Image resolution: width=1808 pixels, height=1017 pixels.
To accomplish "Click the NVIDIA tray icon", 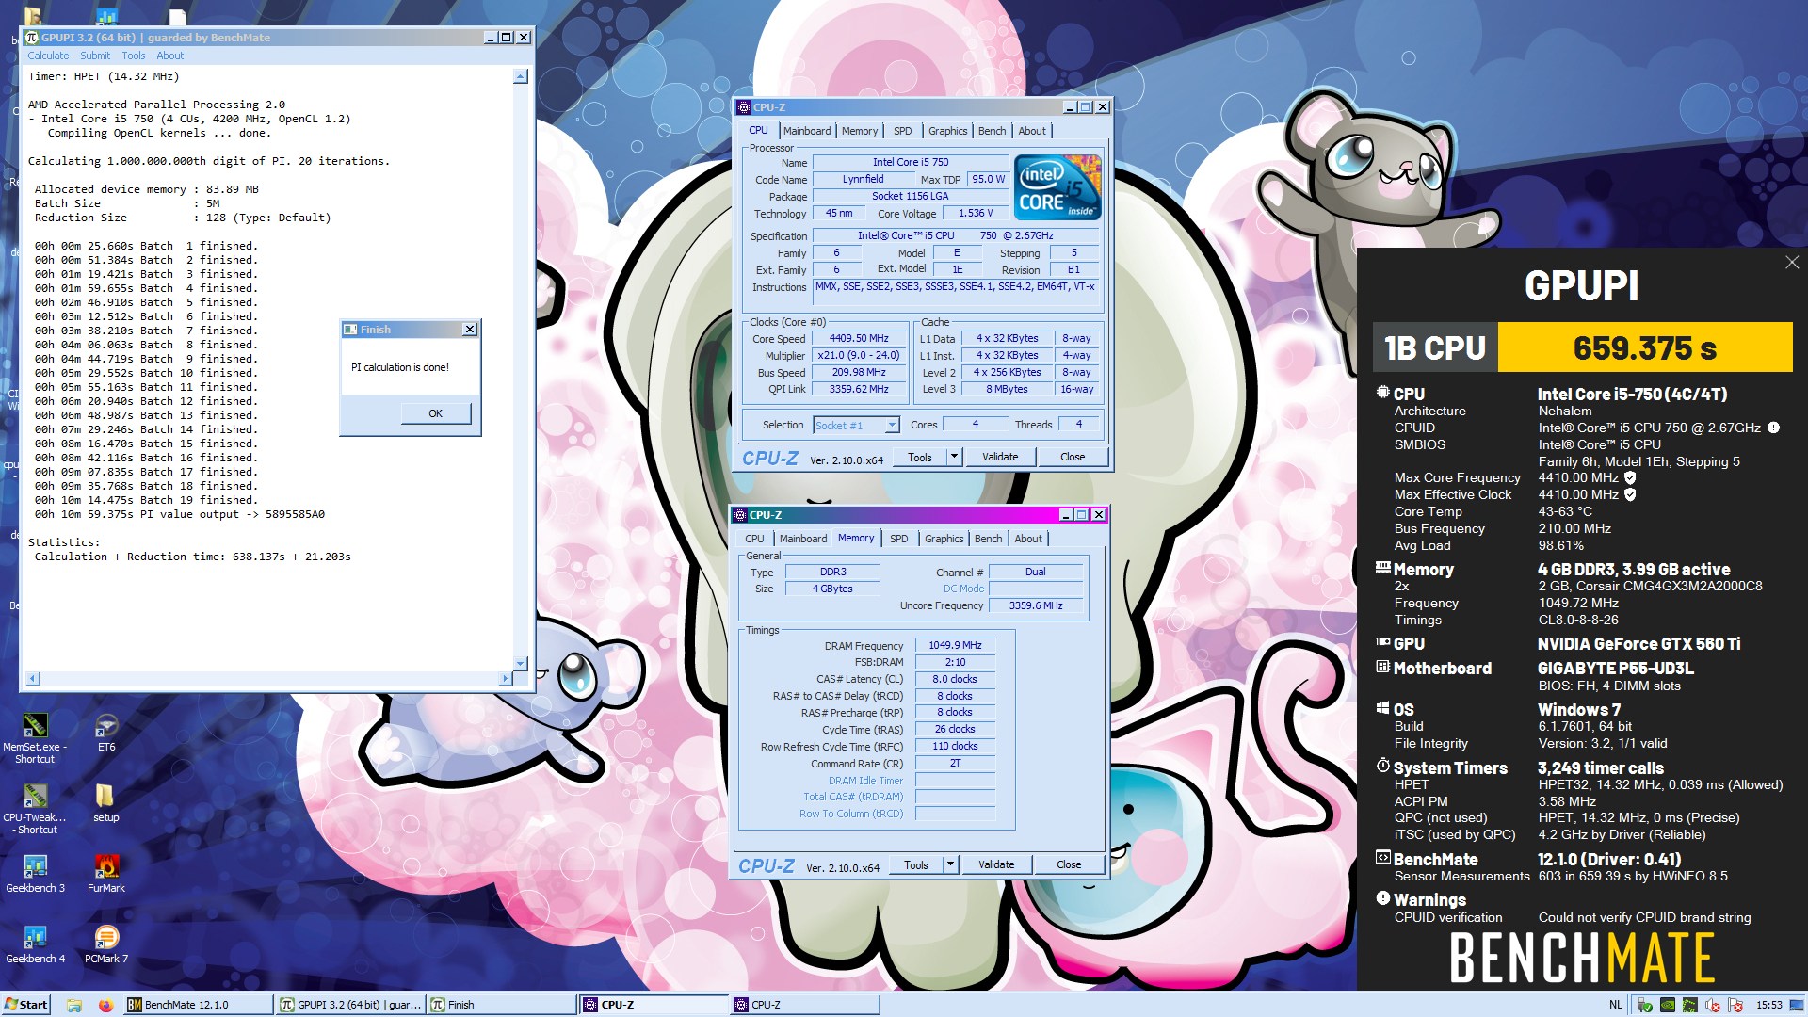I will (x=1668, y=1005).
